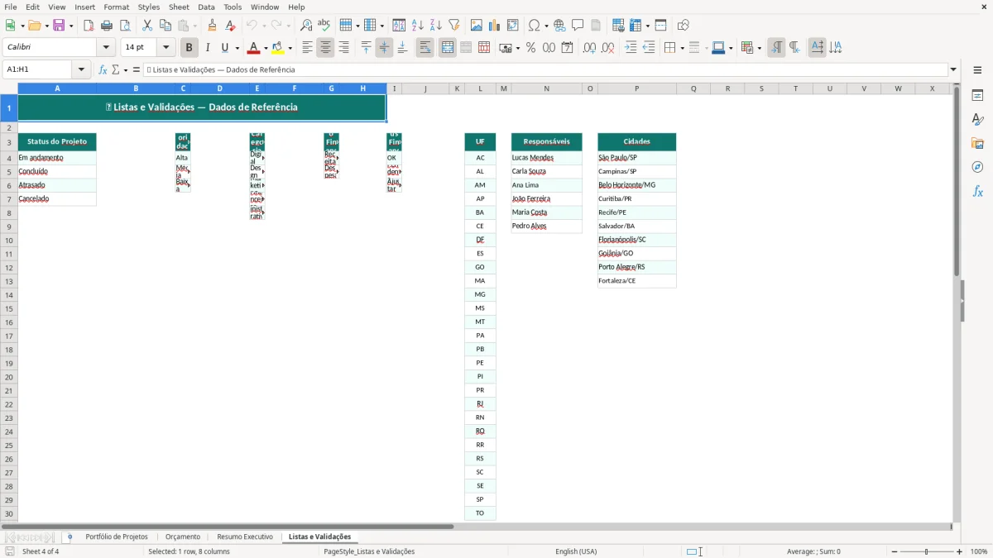993x558 pixels.
Task: Open Find and Replace
Action: pyautogui.click(x=306, y=26)
